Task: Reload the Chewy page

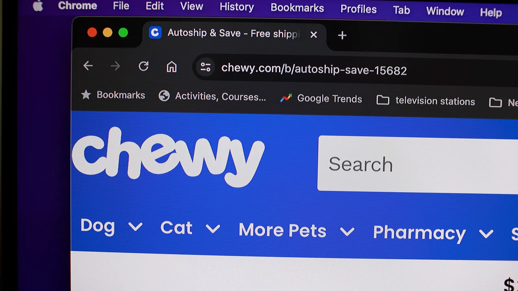Action: (x=143, y=66)
